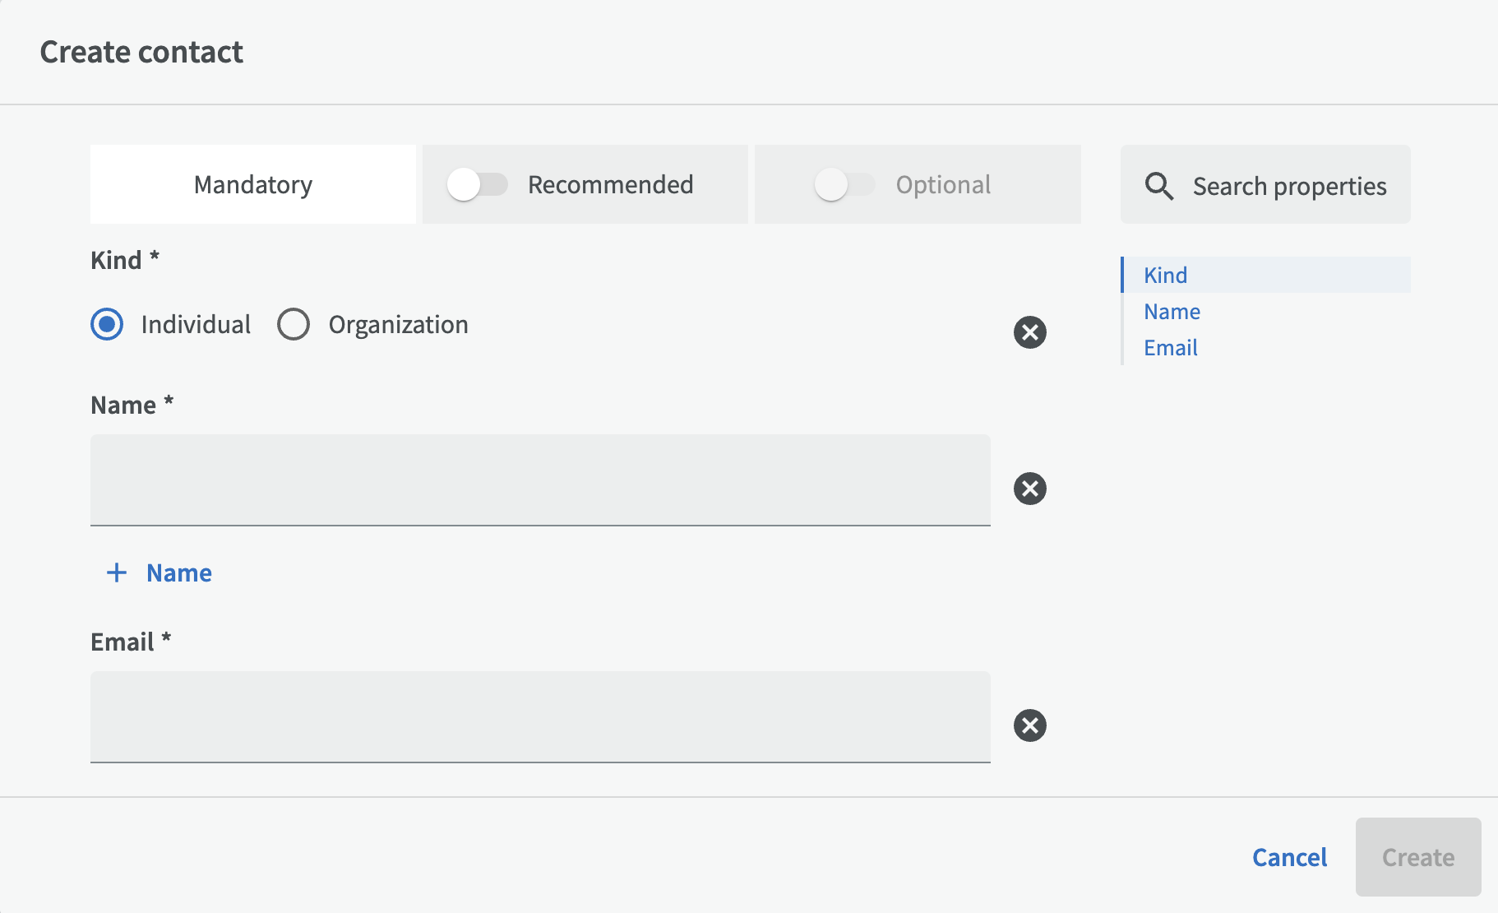Toggle the Recommended properties switch

pyautogui.click(x=477, y=184)
